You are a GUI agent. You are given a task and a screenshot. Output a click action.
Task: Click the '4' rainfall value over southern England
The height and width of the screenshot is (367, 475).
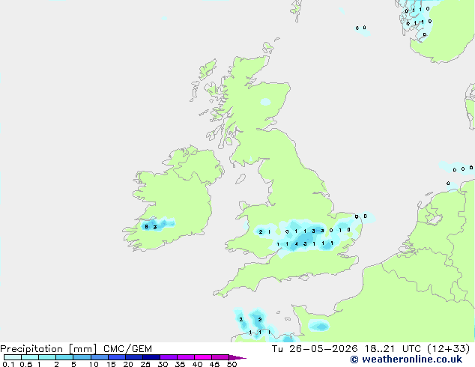[x=296, y=243]
